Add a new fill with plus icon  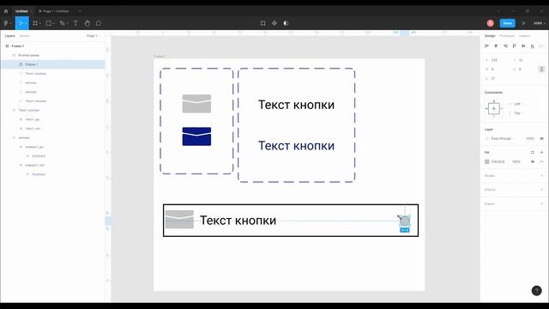pyautogui.click(x=541, y=153)
